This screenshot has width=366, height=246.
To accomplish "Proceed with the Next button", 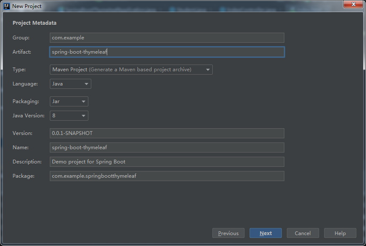I will pos(265,233).
